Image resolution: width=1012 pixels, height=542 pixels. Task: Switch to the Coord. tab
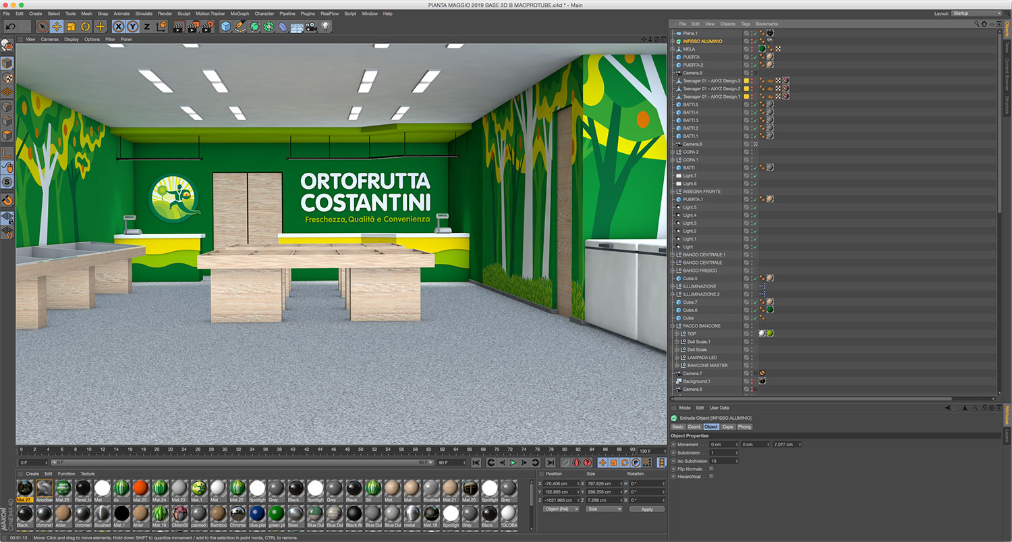694,427
